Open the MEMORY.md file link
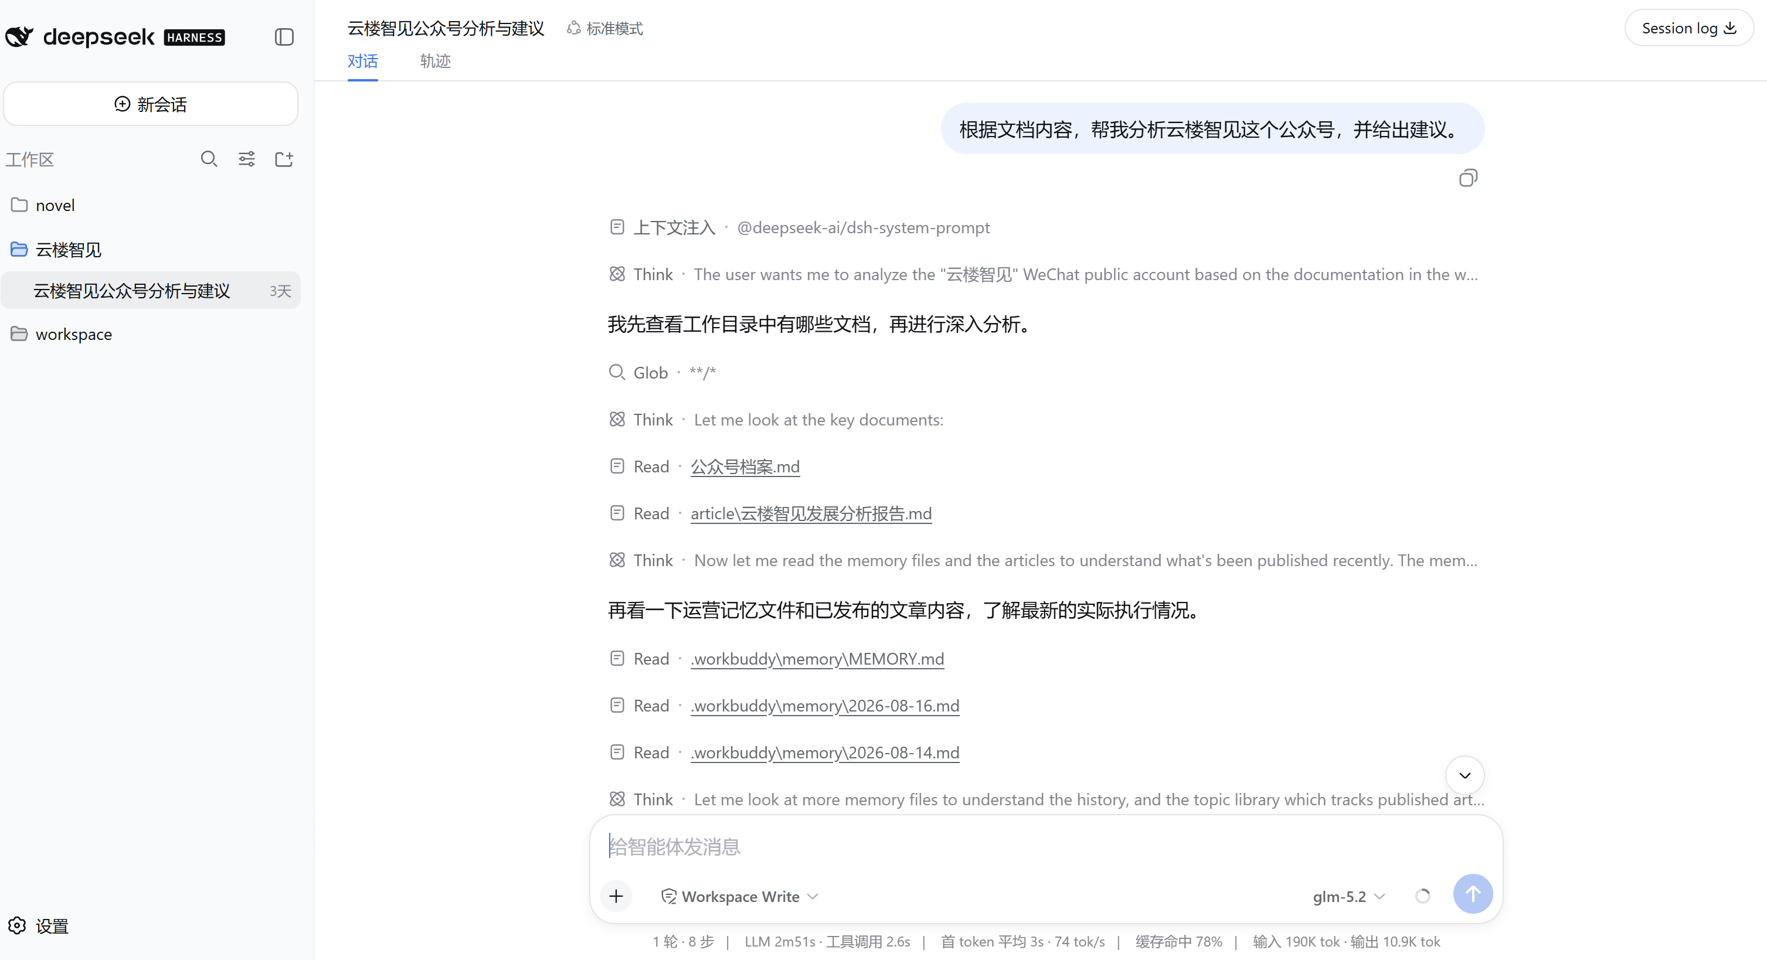The height and width of the screenshot is (960, 1767). pos(817,659)
